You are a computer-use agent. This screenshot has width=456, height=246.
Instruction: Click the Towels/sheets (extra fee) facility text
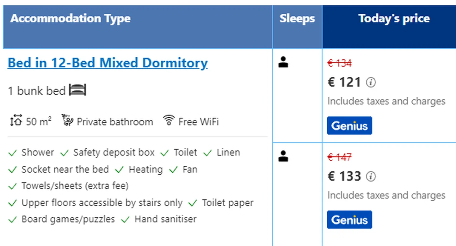click(x=75, y=186)
